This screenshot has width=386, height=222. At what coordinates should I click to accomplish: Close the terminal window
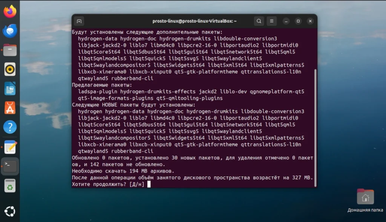tap(310, 21)
